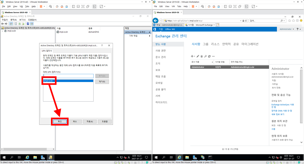This screenshot has height=164, width=304.
Task: Click Exchange ActiveSync 사용 안 함 link
Action: pos(283,106)
